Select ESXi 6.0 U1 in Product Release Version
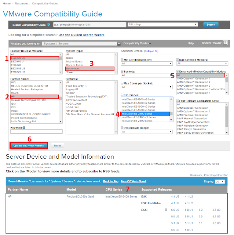 click(35, 62)
